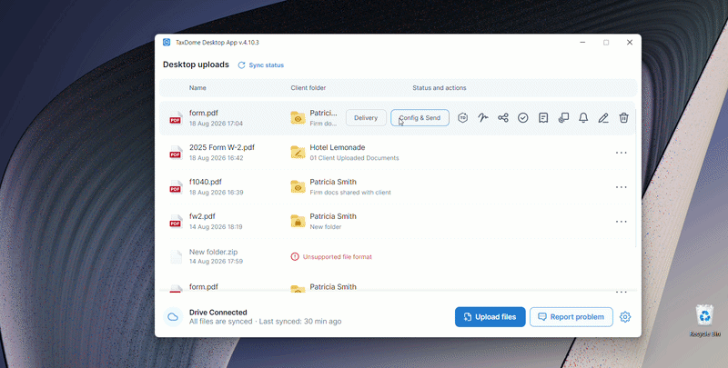Open more options for fw2.pdf
This screenshot has width=728, height=368.
tap(622, 222)
